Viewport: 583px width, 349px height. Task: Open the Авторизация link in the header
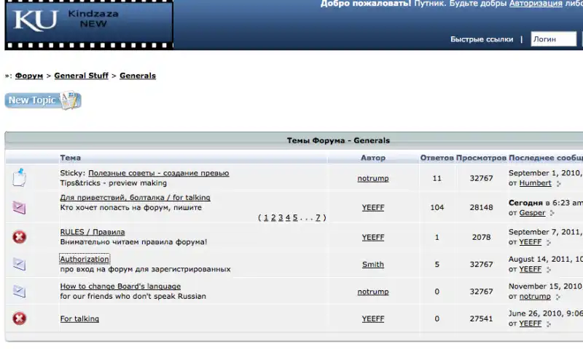click(535, 4)
